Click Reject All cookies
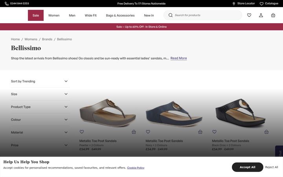 (x=272, y=167)
